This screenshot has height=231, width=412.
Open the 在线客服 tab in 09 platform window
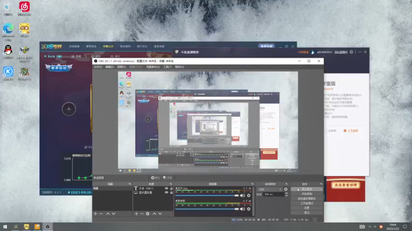74,46
